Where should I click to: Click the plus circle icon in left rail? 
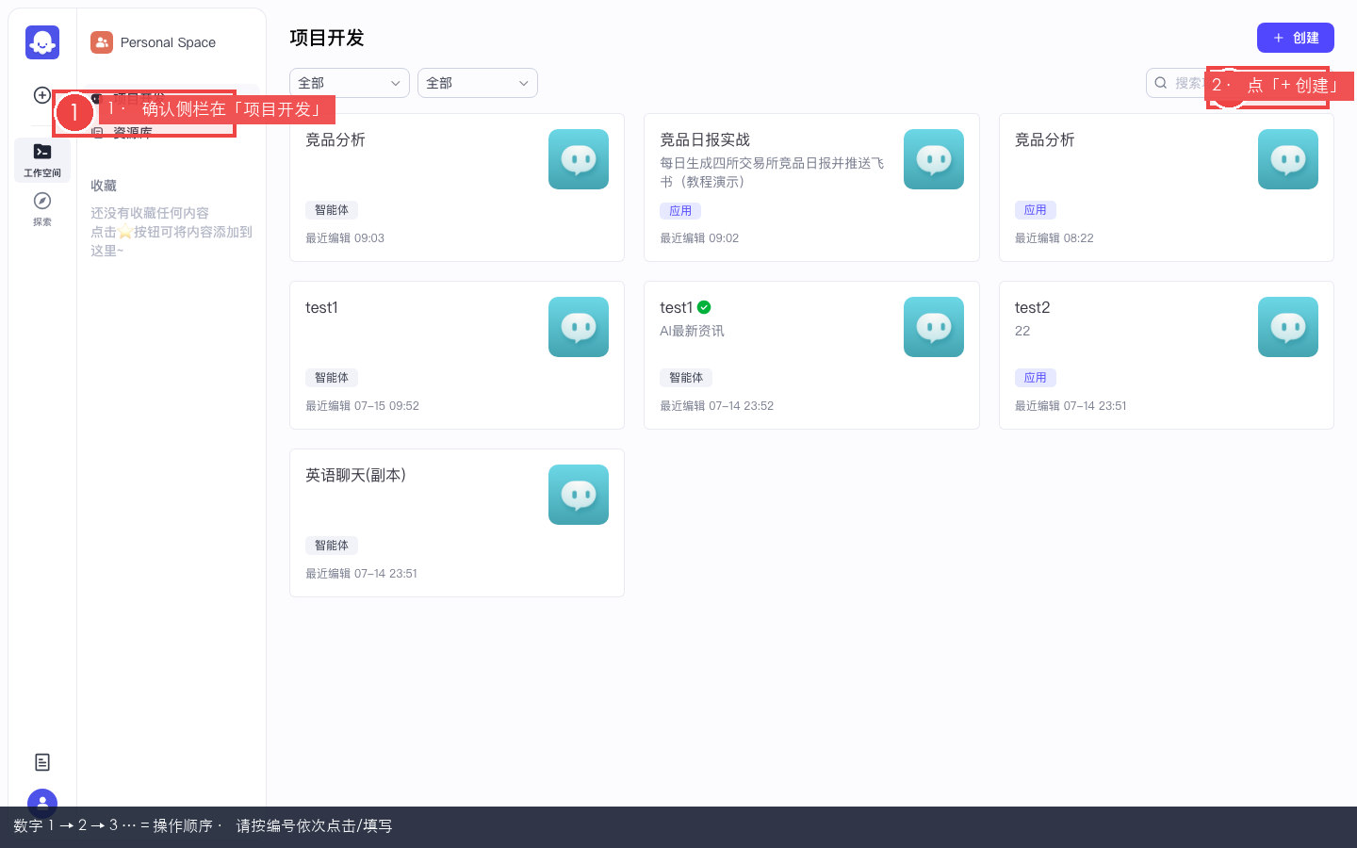tap(42, 95)
